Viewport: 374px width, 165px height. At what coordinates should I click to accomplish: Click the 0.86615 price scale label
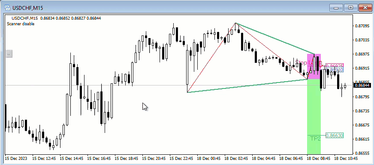pos(362,139)
